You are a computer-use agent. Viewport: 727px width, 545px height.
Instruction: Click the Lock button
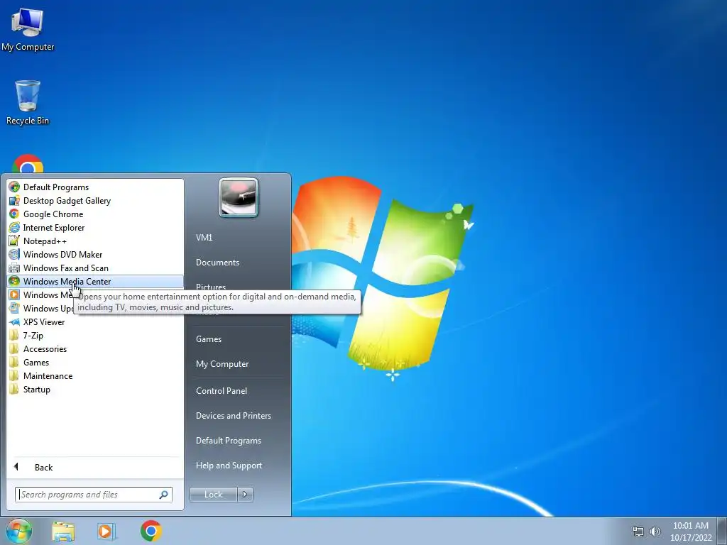tap(214, 495)
